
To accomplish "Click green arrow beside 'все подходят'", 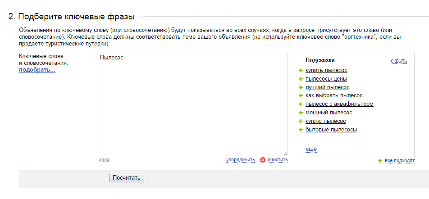I will click(380, 161).
